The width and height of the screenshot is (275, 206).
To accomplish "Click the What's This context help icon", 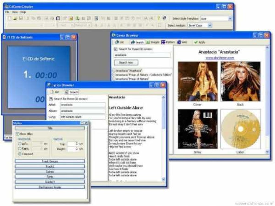I will (x=164, y=18).
